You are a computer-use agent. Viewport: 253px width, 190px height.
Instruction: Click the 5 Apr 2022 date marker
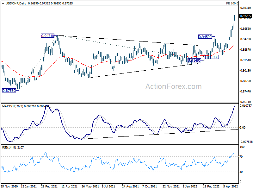[x=231, y=186]
